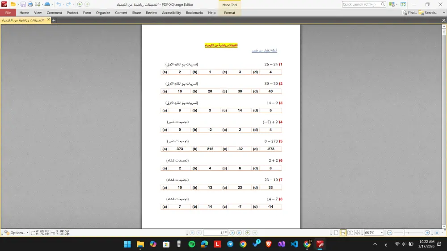Expand the ribbon collapse chevron at far right
This screenshot has width=447, height=251.
444,13
